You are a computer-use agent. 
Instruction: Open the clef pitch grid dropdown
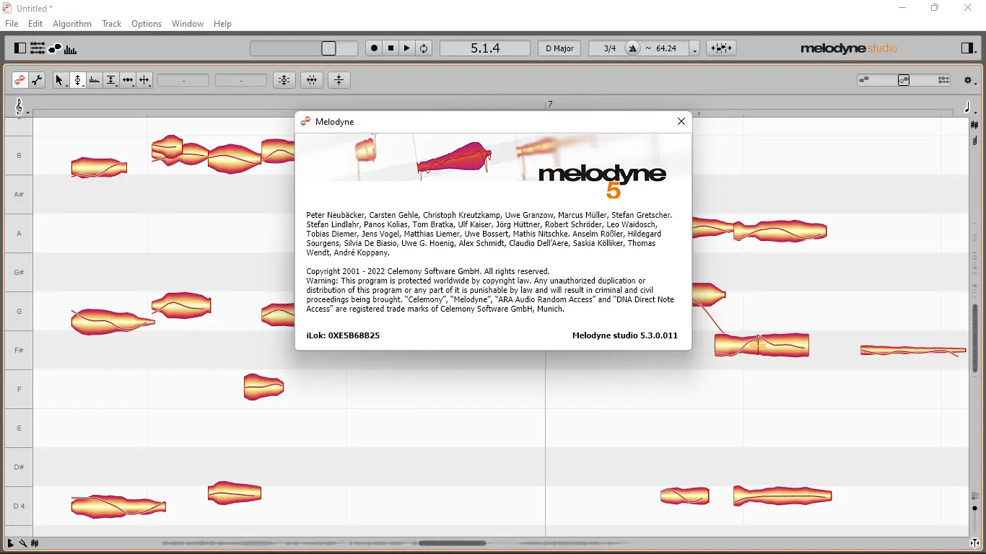[22, 108]
